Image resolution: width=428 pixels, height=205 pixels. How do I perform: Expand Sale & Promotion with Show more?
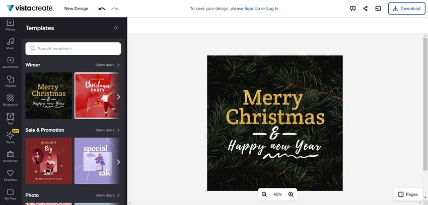107,130
